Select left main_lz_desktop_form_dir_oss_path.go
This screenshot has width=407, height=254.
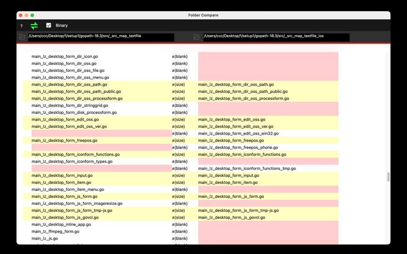tap(69, 85)
